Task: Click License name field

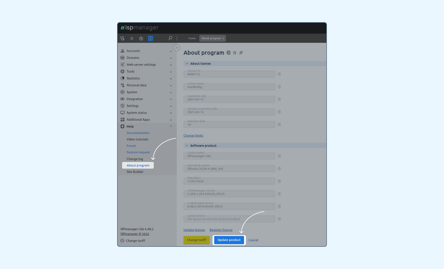Action: point(229,87)
